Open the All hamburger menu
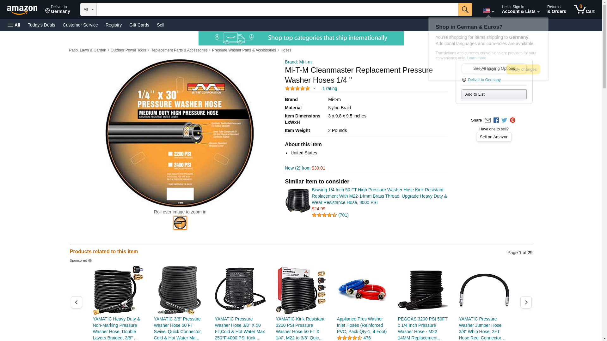Image resolution: width=607 pixels, height=341 pixels. [14, 25]
